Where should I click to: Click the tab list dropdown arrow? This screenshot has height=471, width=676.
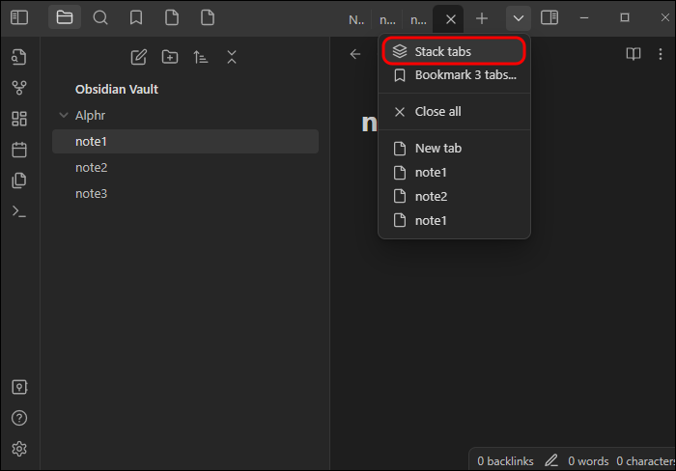(x=519, y=17)
